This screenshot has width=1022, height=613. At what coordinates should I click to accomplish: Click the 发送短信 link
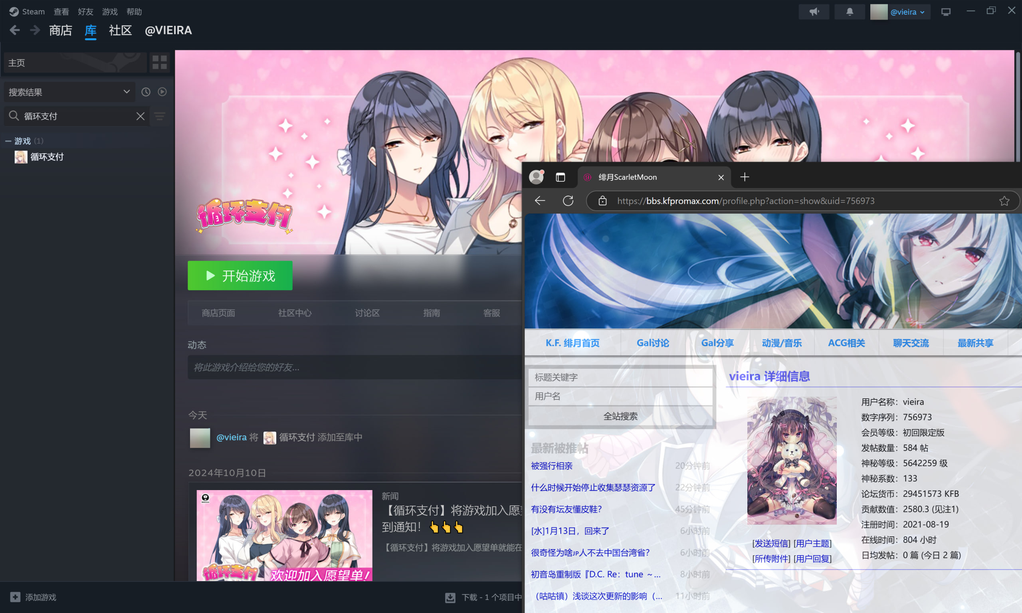(x=771, y=543)
